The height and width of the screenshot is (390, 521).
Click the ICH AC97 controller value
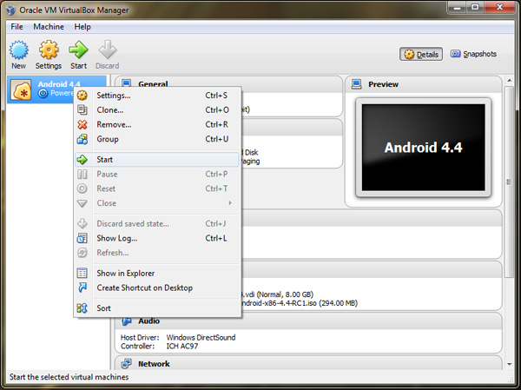tap(182, 347)
